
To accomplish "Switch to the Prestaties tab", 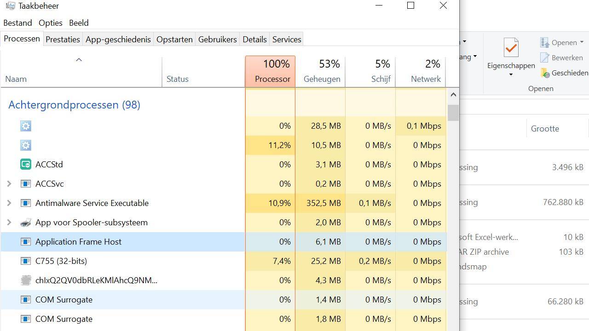I will point(63,39).
